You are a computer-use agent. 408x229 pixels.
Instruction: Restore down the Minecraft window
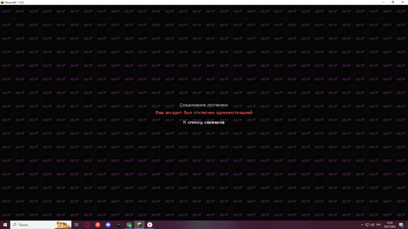[393, 2]
